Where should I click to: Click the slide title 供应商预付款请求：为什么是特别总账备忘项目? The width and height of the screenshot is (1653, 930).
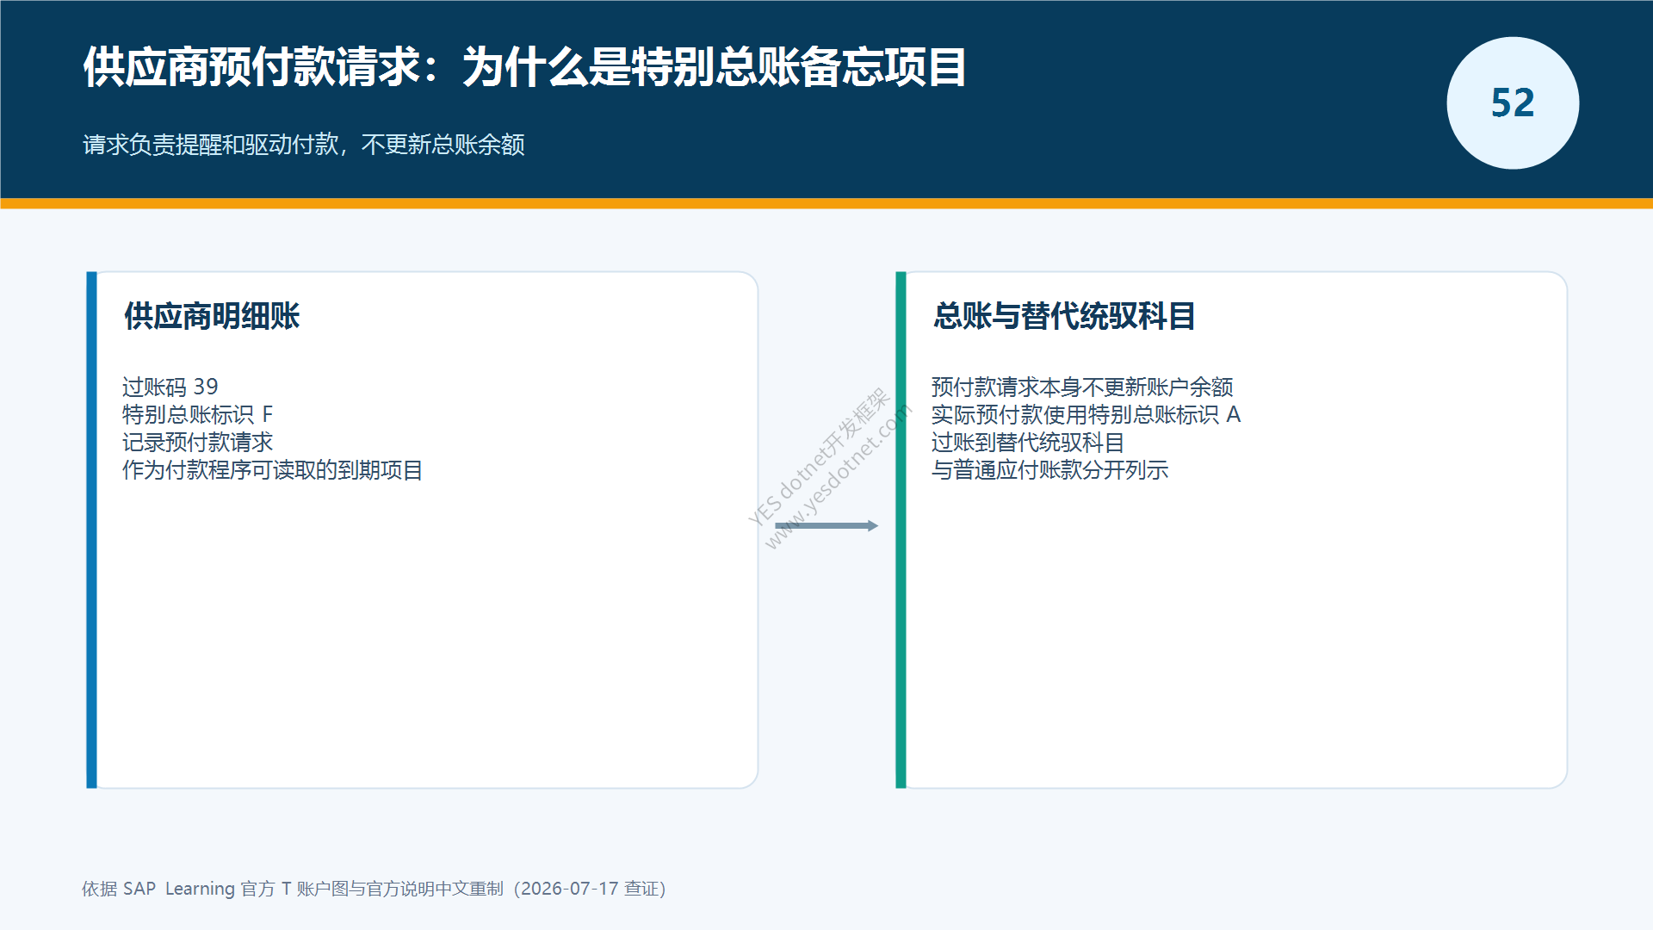pyautogui.click(x=524, y=67)
